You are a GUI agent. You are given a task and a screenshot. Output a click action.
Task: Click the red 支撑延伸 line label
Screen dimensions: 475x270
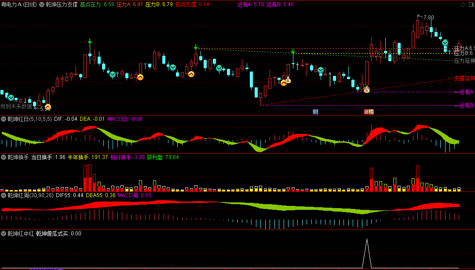[464, 78]
